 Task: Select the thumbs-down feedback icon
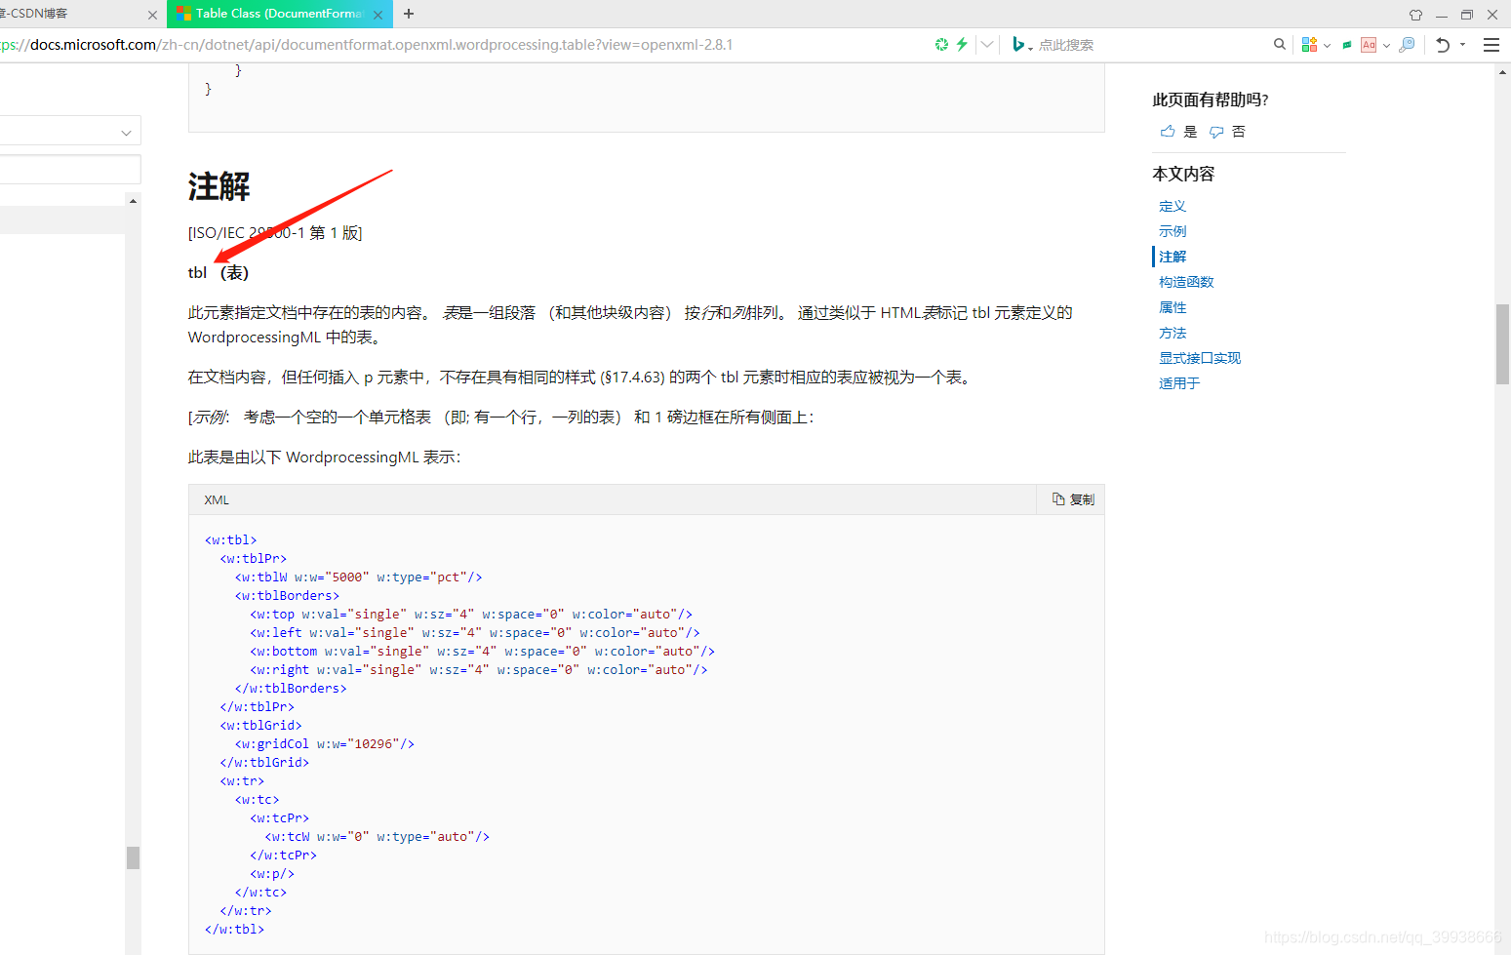pyautogui.click(x=1216, y=132)
